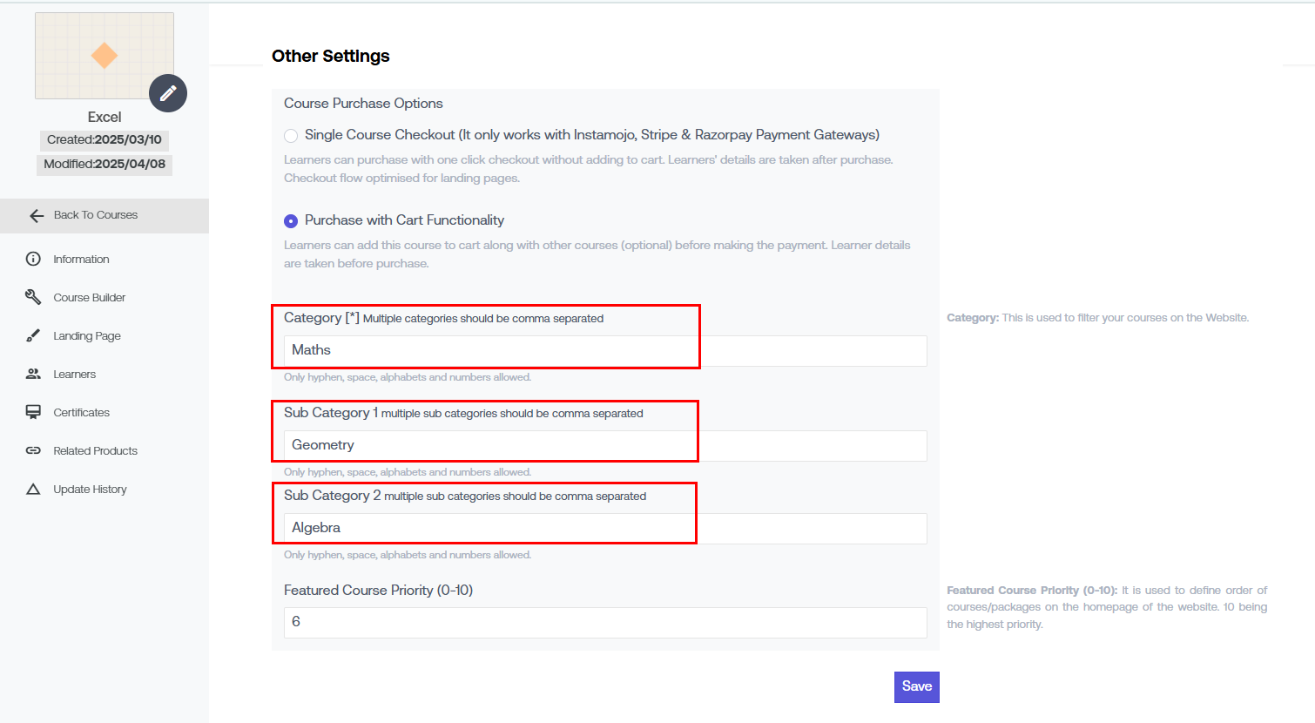The width and height of the screenshot is (1315, 723).
Task: Click the Learners people icon
Action: point(33,374)
